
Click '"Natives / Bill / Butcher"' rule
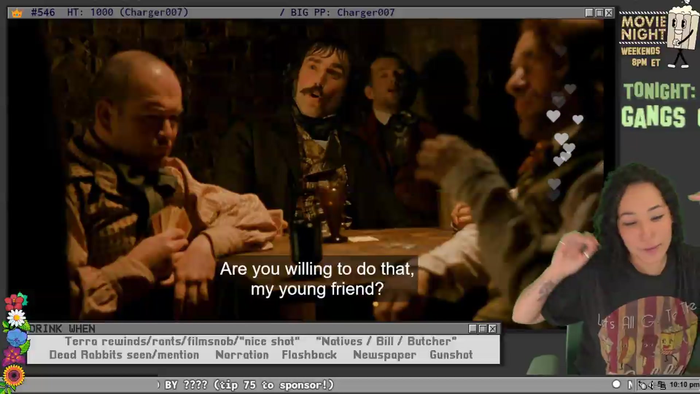pyautogui.click(x=386, y=341)
